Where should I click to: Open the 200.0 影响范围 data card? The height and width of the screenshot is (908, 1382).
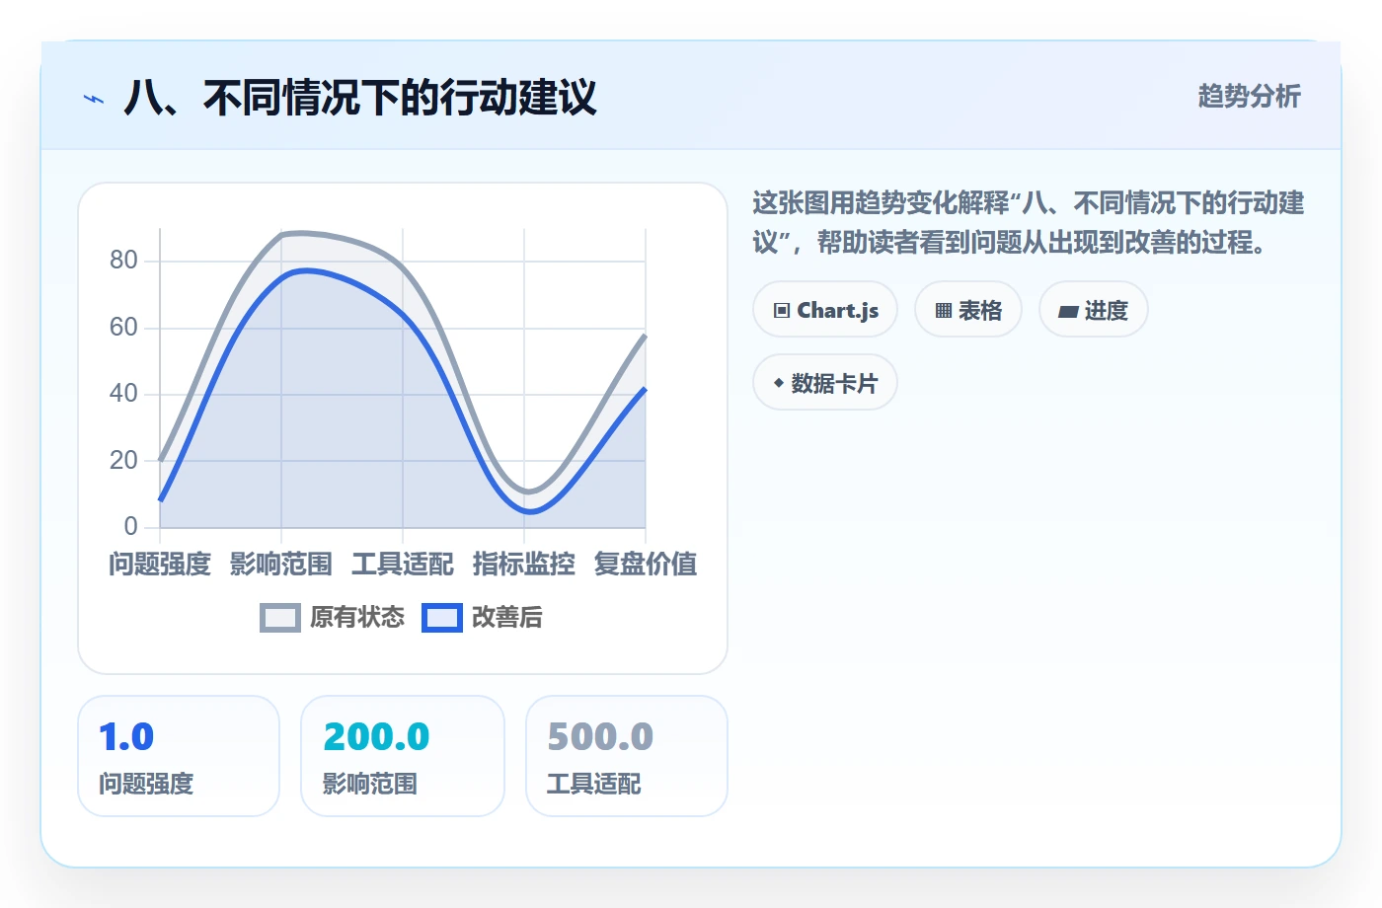click(403, 756)
